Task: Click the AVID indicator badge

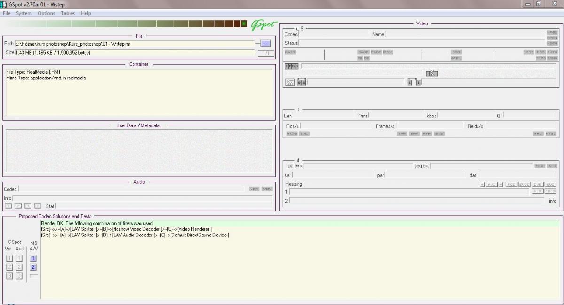Action: click(x=290, y=52)
